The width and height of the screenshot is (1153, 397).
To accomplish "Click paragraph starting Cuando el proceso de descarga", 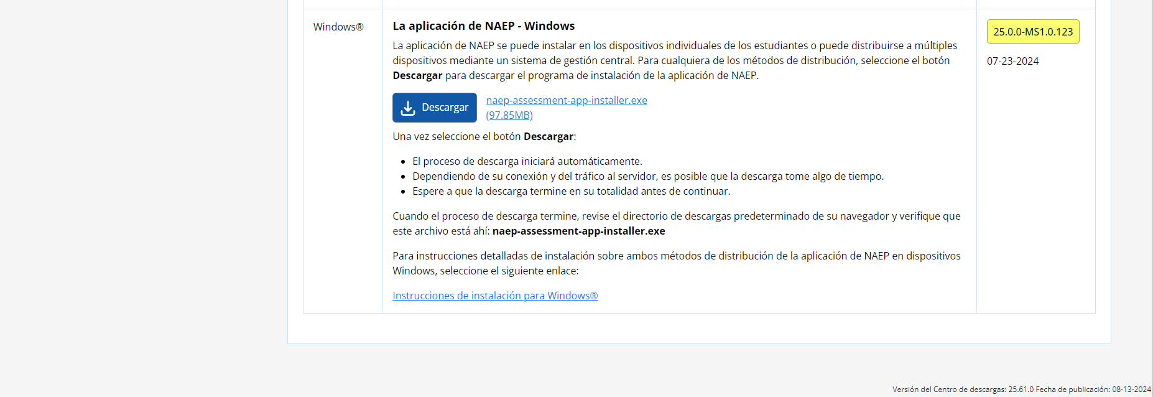I will [676, 216].
